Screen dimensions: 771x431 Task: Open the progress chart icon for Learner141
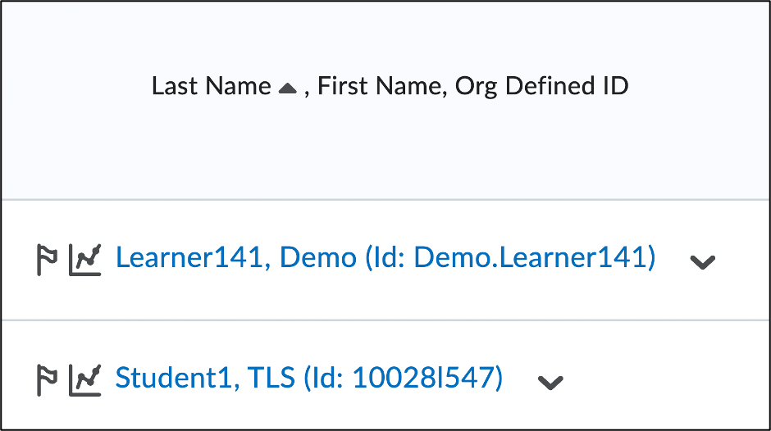pos(84,259)
